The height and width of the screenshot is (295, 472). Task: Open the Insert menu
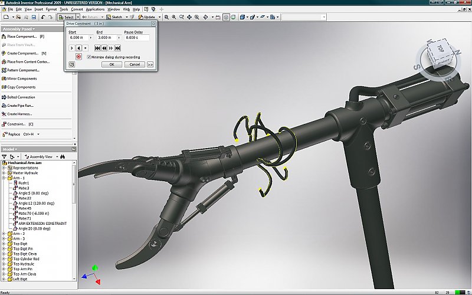[x=38, y=9]
